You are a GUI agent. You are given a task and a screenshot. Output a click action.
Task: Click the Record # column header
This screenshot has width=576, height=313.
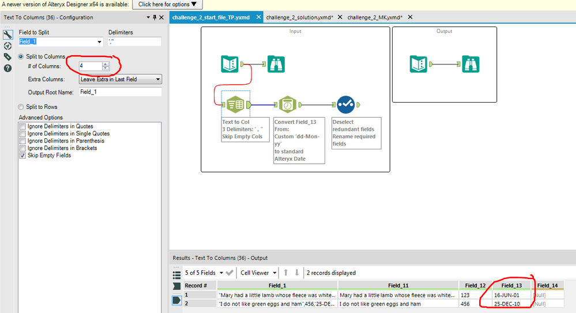coord(200,285)
